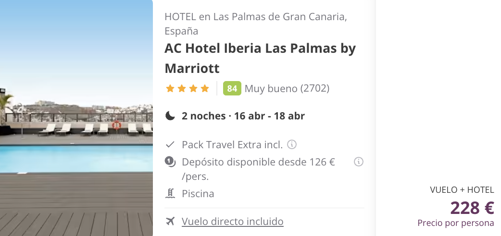Click the Pack Travel Extra info icon
The width and height of the screenshot is (501, 236).
tap(292, 144)
